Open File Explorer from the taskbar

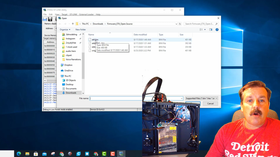pos(27,154)
